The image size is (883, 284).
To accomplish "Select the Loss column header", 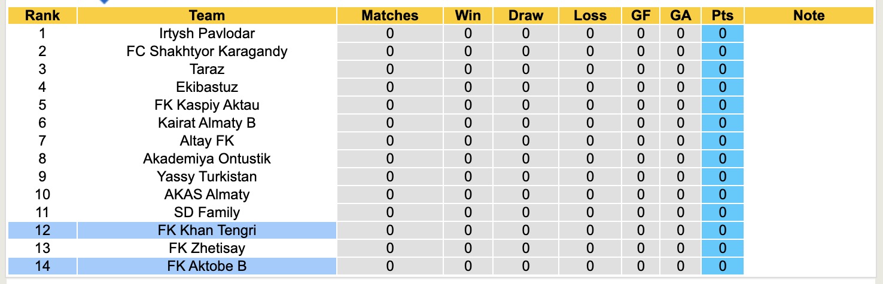I will pyautogui.click(x=590, y=16).
